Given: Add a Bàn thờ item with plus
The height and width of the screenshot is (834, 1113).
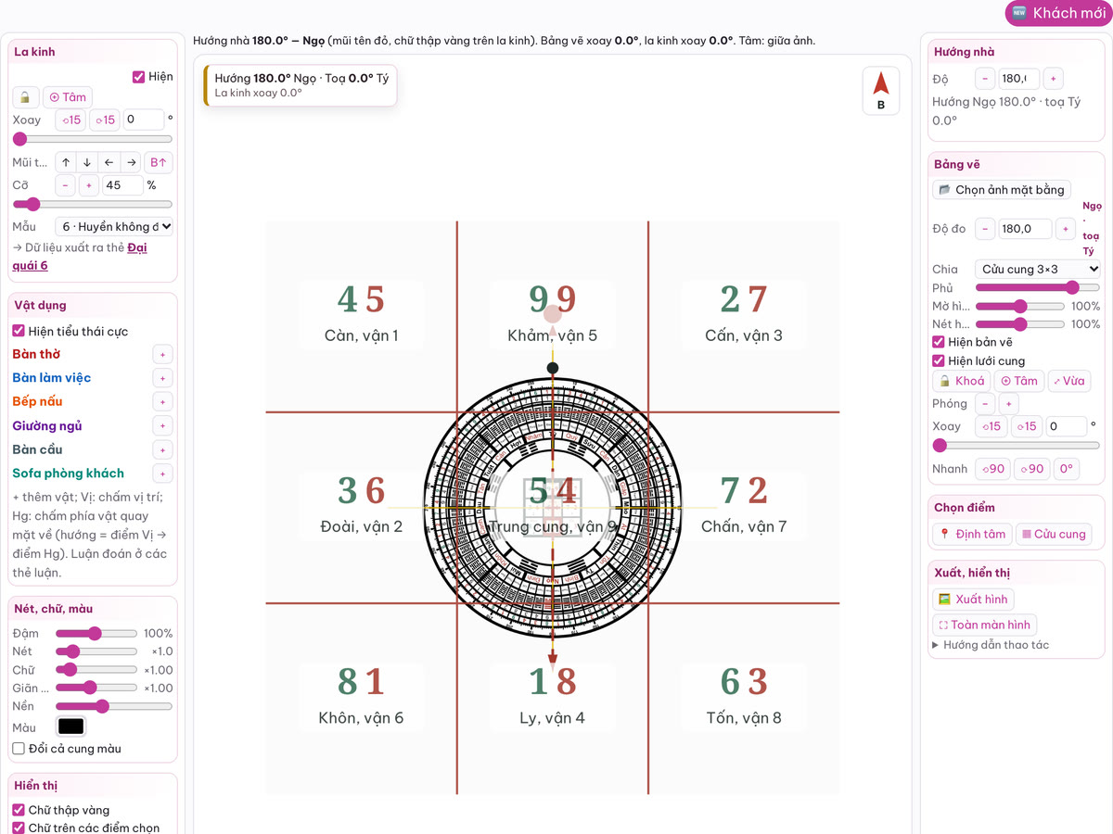Looking at the screenshot, I should tap(162, 355).
